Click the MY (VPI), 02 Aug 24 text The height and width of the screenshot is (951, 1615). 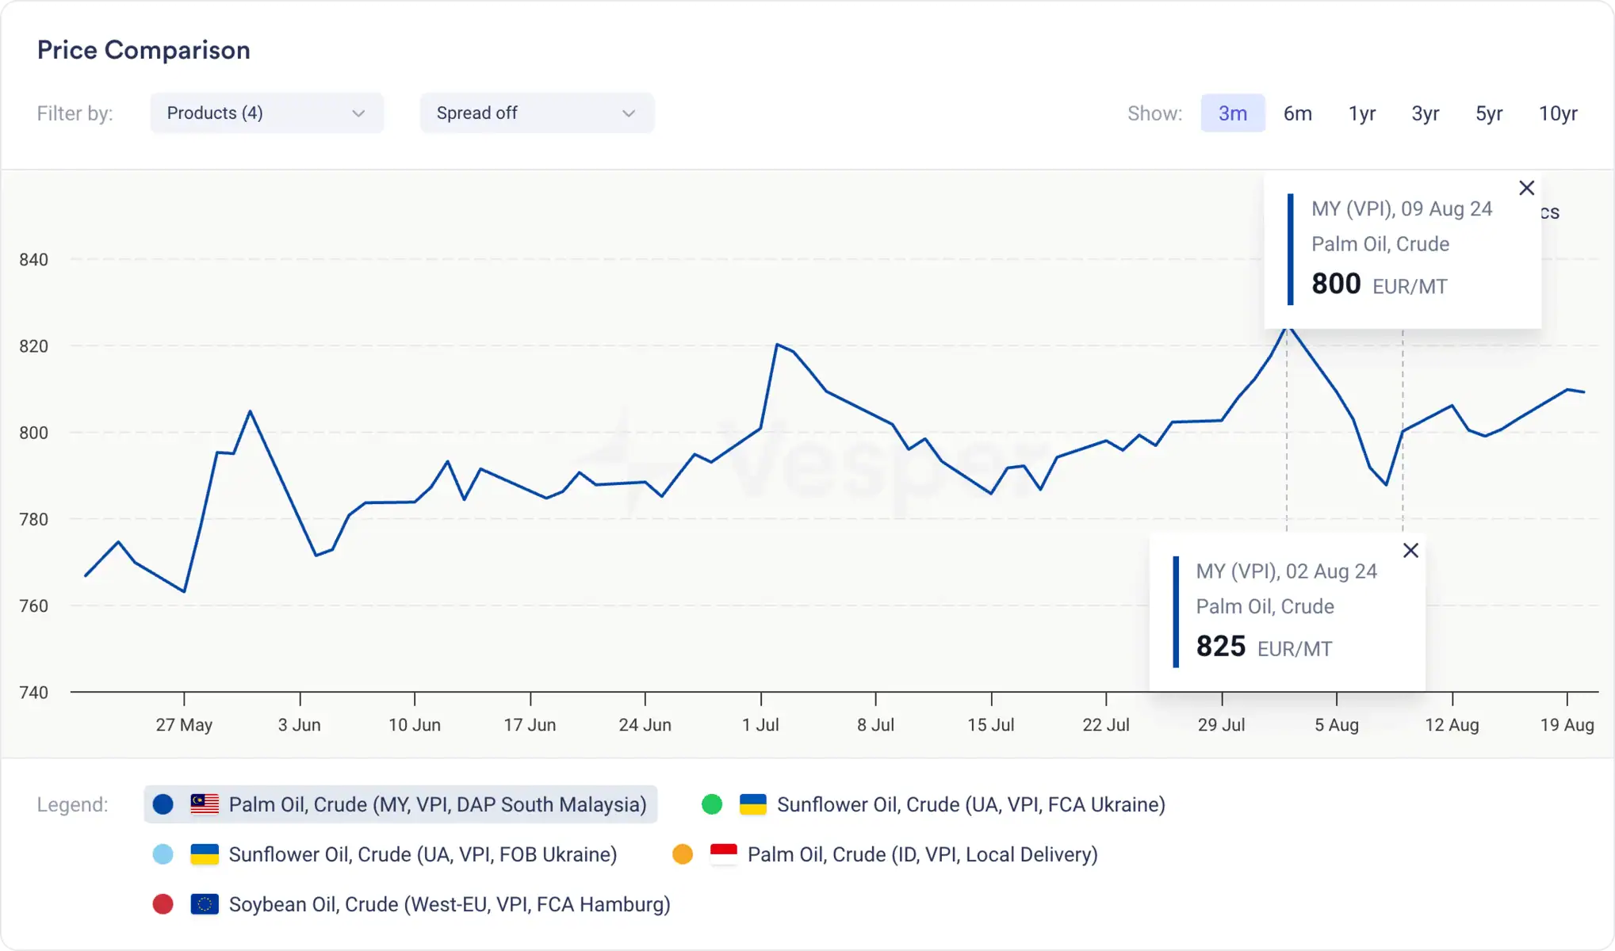tap(1286, 571)
